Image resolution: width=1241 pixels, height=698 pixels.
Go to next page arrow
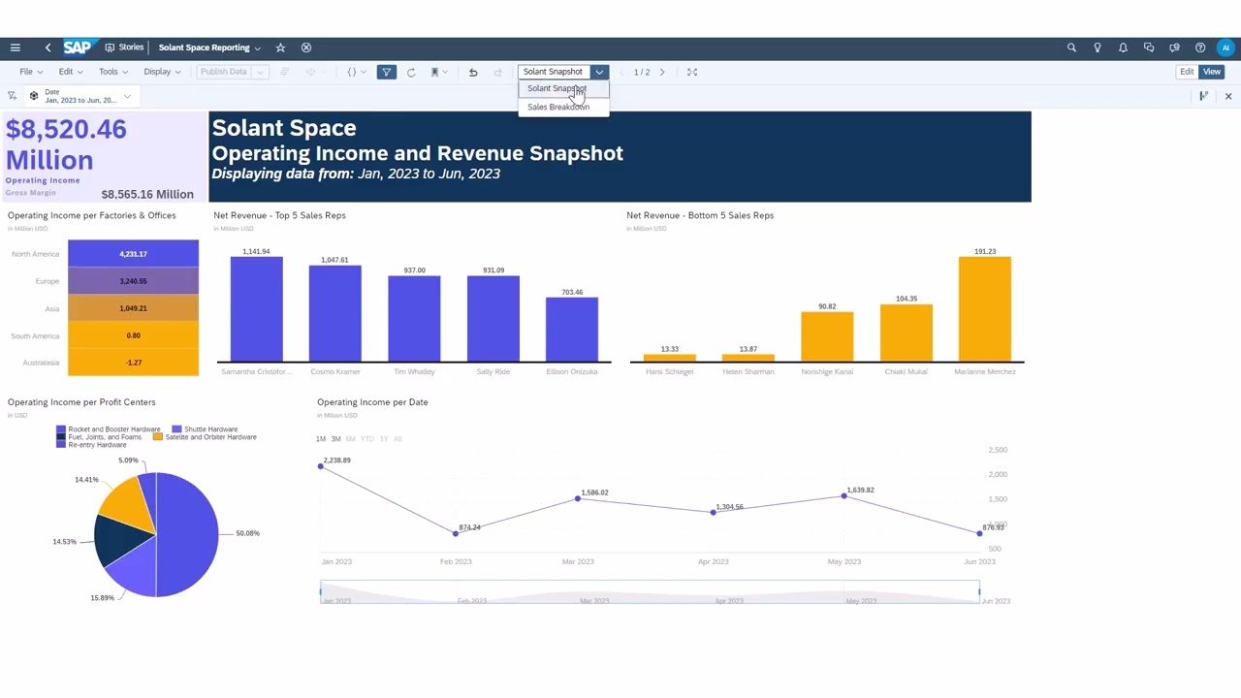tap(662, 72)
